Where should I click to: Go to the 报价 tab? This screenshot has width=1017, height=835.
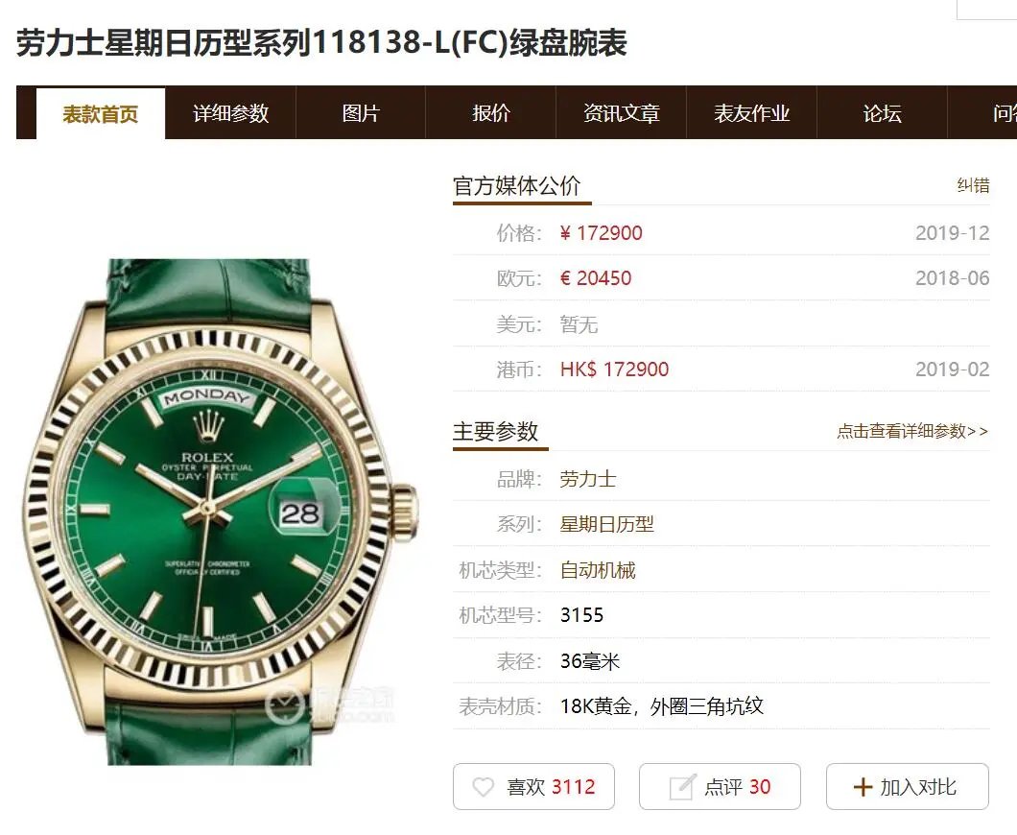tap(491, 113)
